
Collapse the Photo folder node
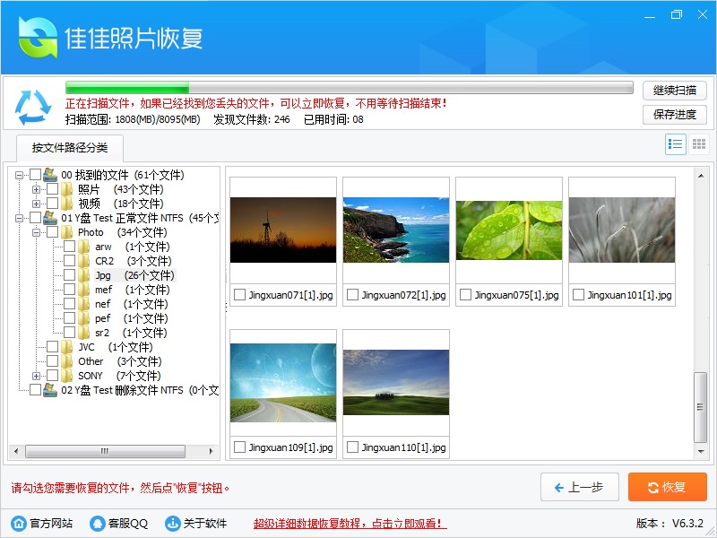coord(36,232)
